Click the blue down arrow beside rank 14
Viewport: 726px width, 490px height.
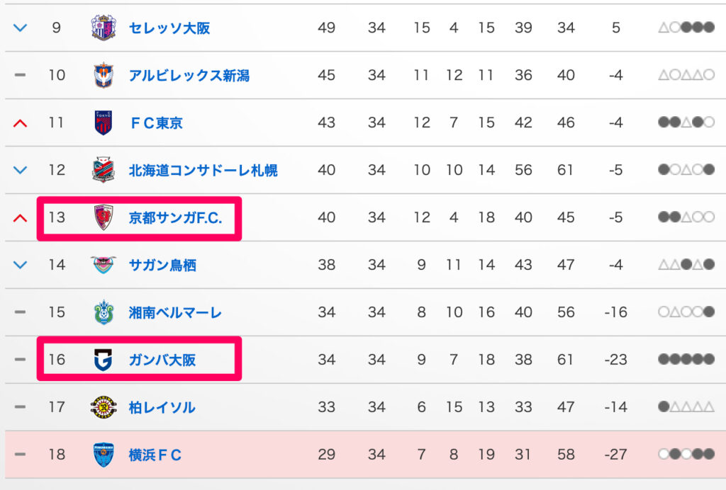pyautogui.click(x=21, y=265)
